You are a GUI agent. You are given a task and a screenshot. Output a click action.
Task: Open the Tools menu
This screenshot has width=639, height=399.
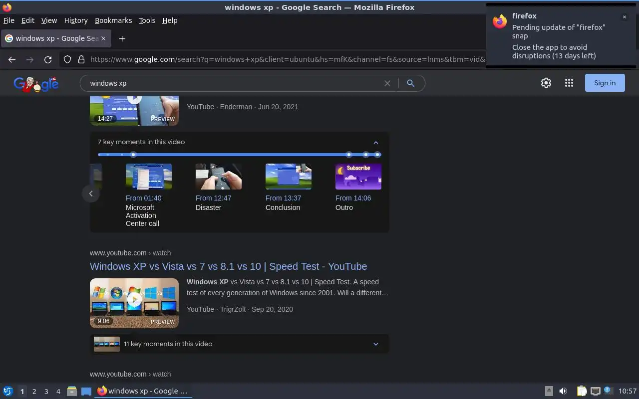[147, 20]
